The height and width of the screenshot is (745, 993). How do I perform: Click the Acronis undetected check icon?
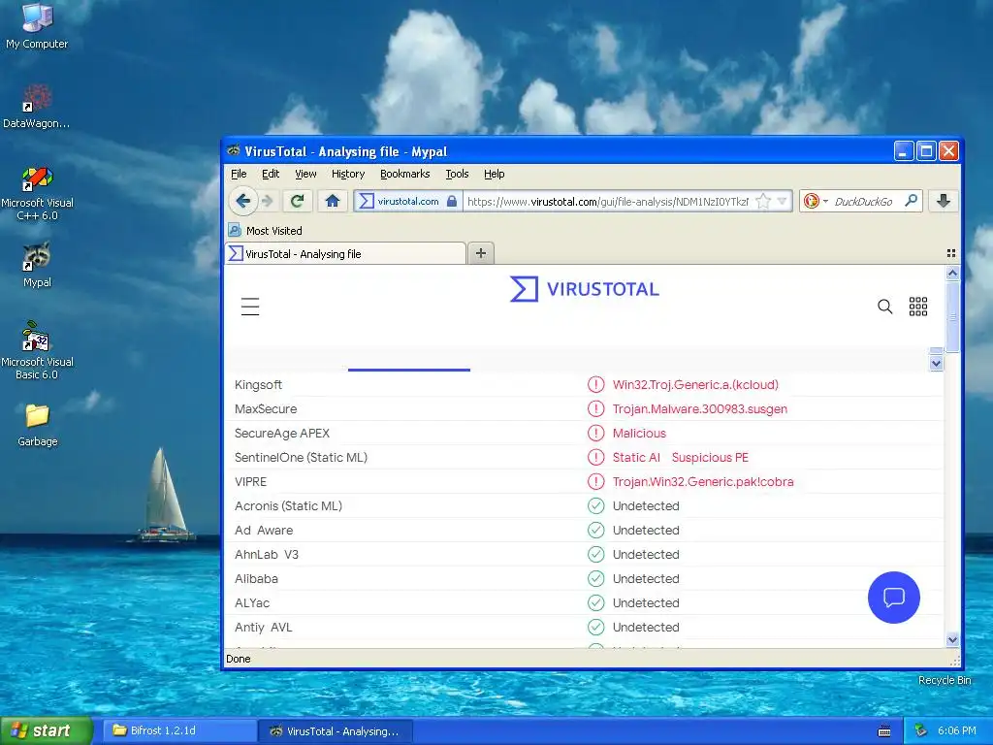pos(596,505)
